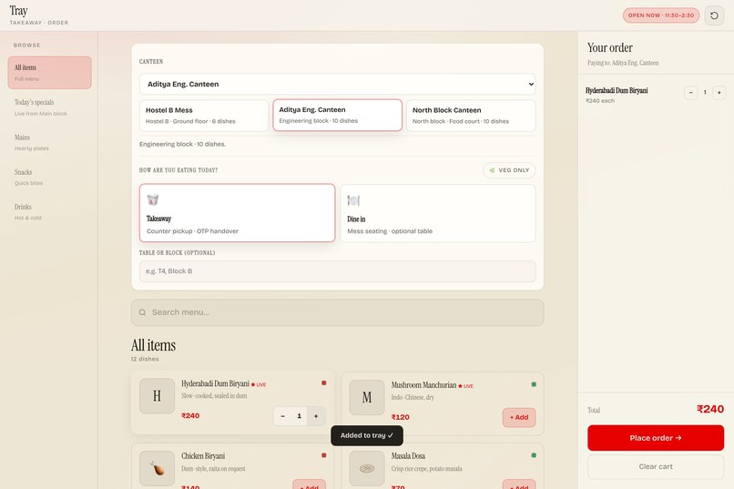Image resolution: width=734 pixels, height=489 pixels.
Task: Click the Open Now 11:30-2:30 badge
Action: coord(661,15)
